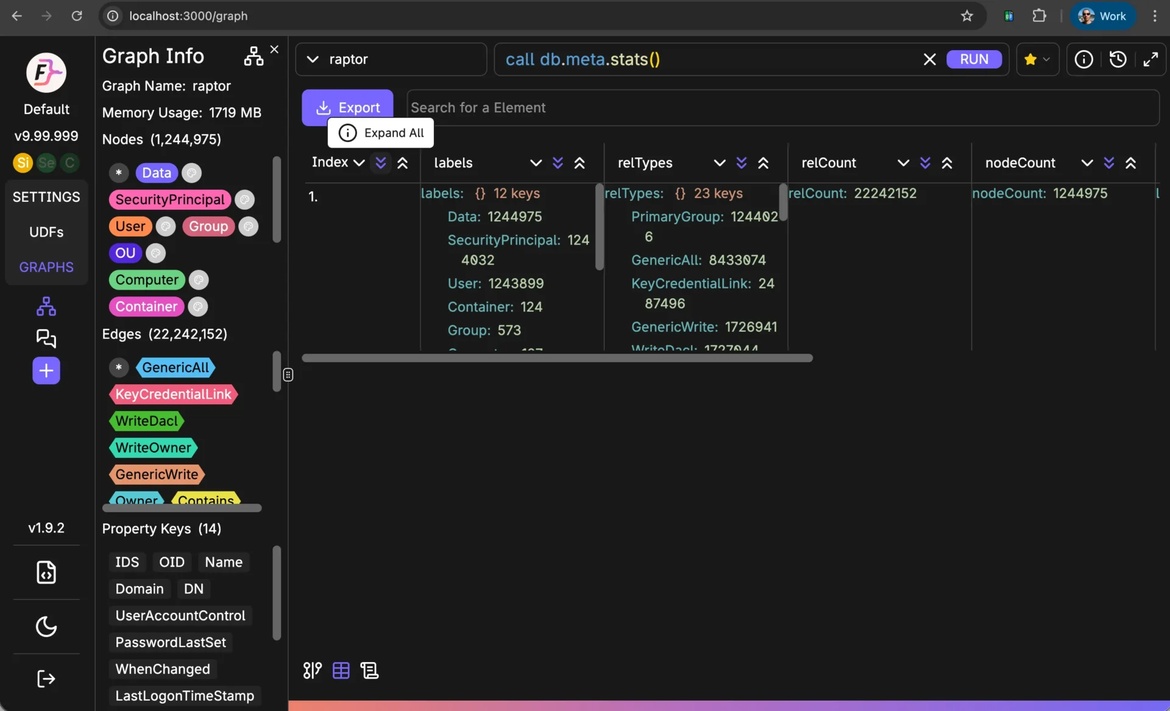Open the SETTINGS section
Image resolution: width=1170 pixels, height=711 pixels.
(x=46, y=196)
